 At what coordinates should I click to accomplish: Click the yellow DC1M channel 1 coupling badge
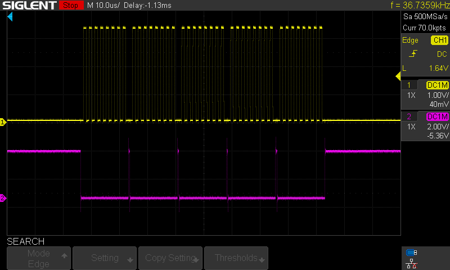(x=438, y=85)
